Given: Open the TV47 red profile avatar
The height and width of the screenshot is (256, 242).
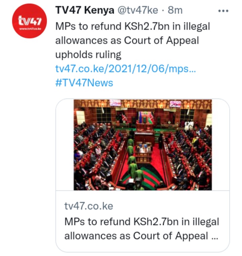Looking at the screenshot, I should 30,21.
